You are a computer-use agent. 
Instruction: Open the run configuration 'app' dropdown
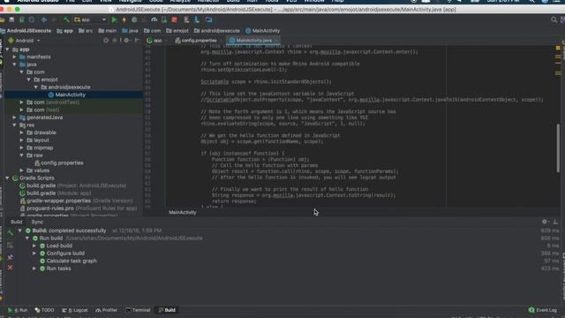click(x=90, y=19)
